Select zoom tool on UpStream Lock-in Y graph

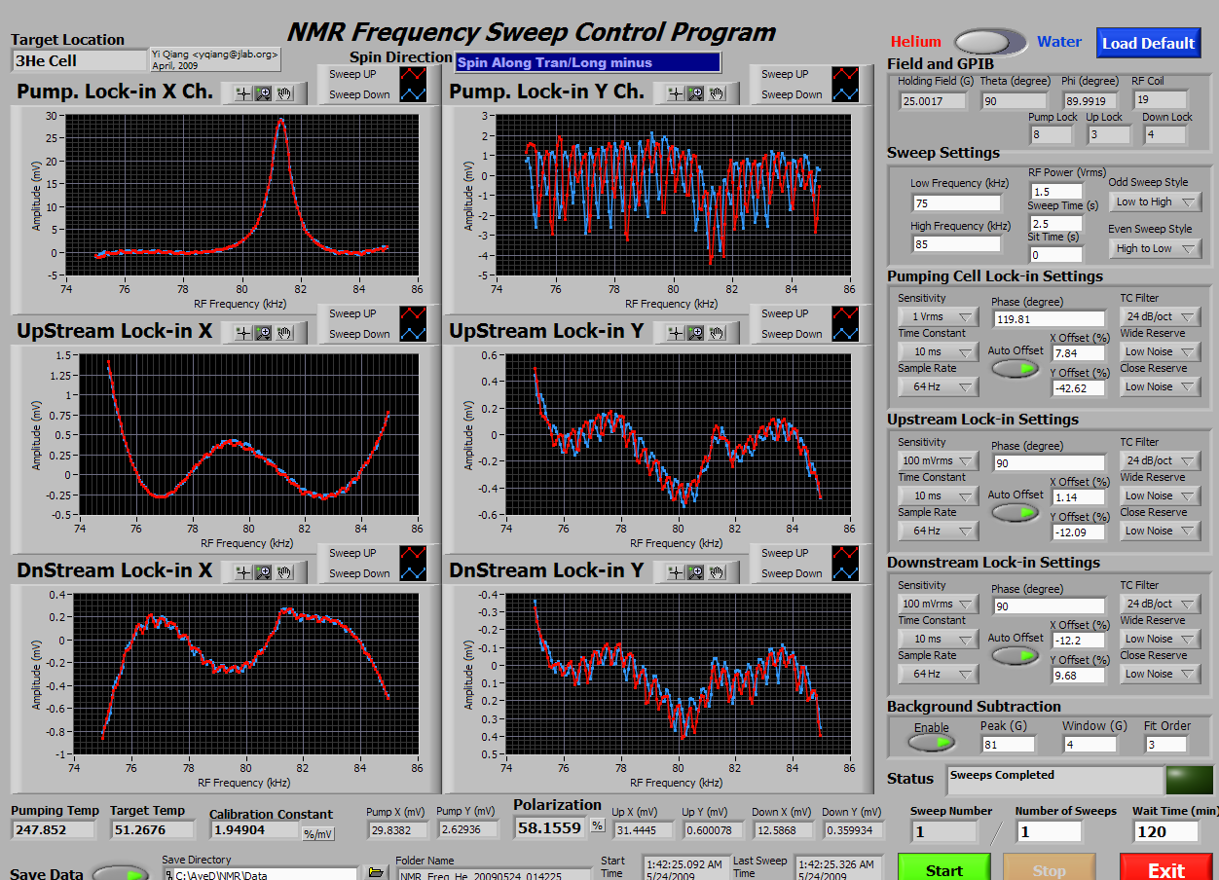pos(695,333)
